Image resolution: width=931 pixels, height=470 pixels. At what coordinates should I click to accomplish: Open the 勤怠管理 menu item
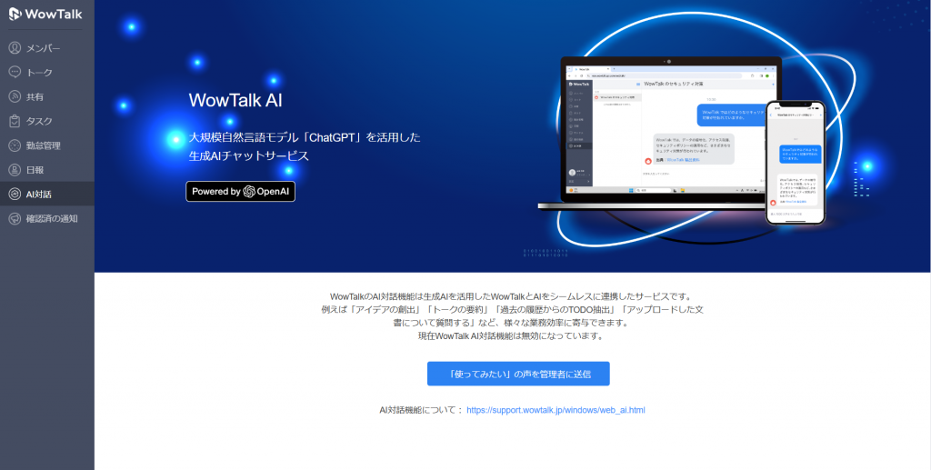[x=47, y=145]
